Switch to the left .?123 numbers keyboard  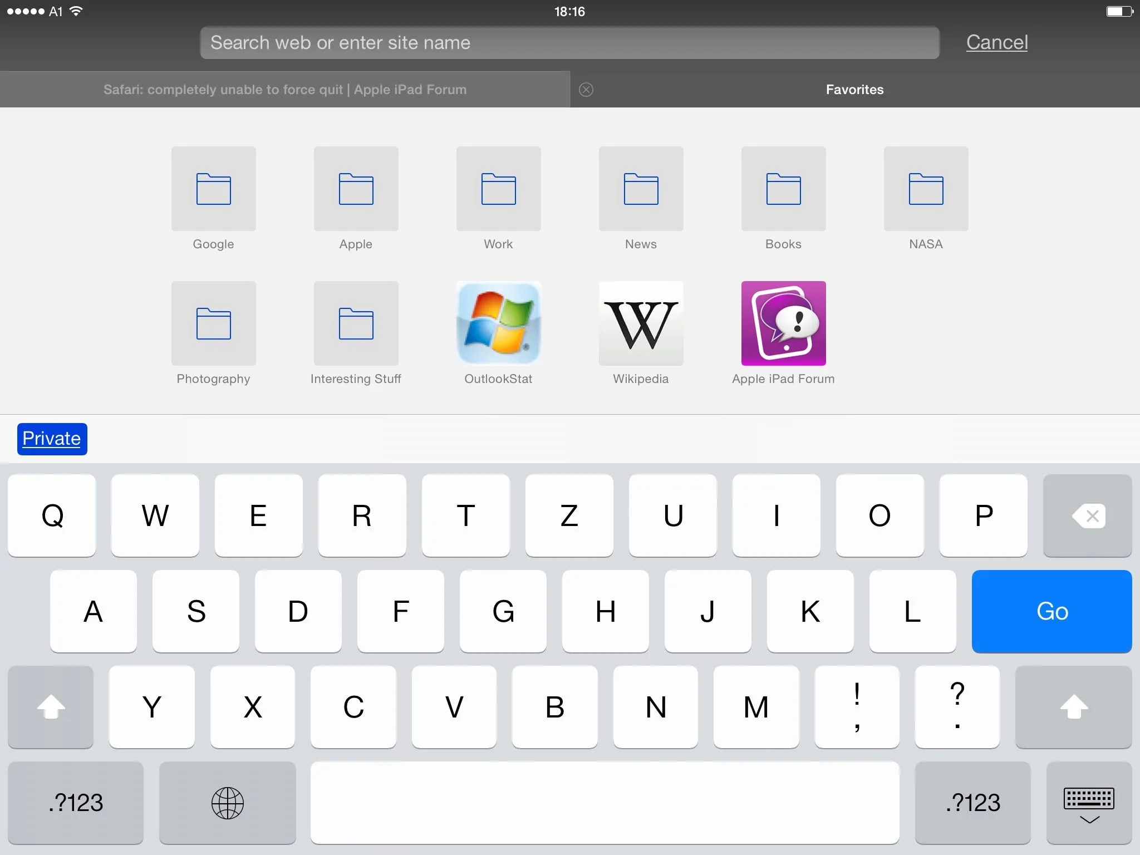click(x=76, y=803)
